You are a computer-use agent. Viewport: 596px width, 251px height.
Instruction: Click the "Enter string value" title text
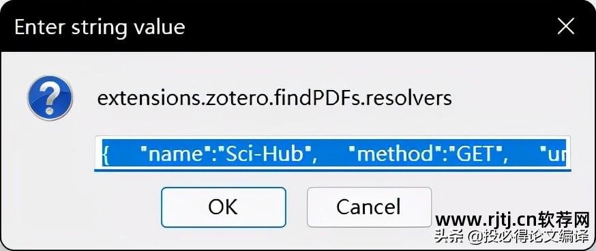coord(100,27)
